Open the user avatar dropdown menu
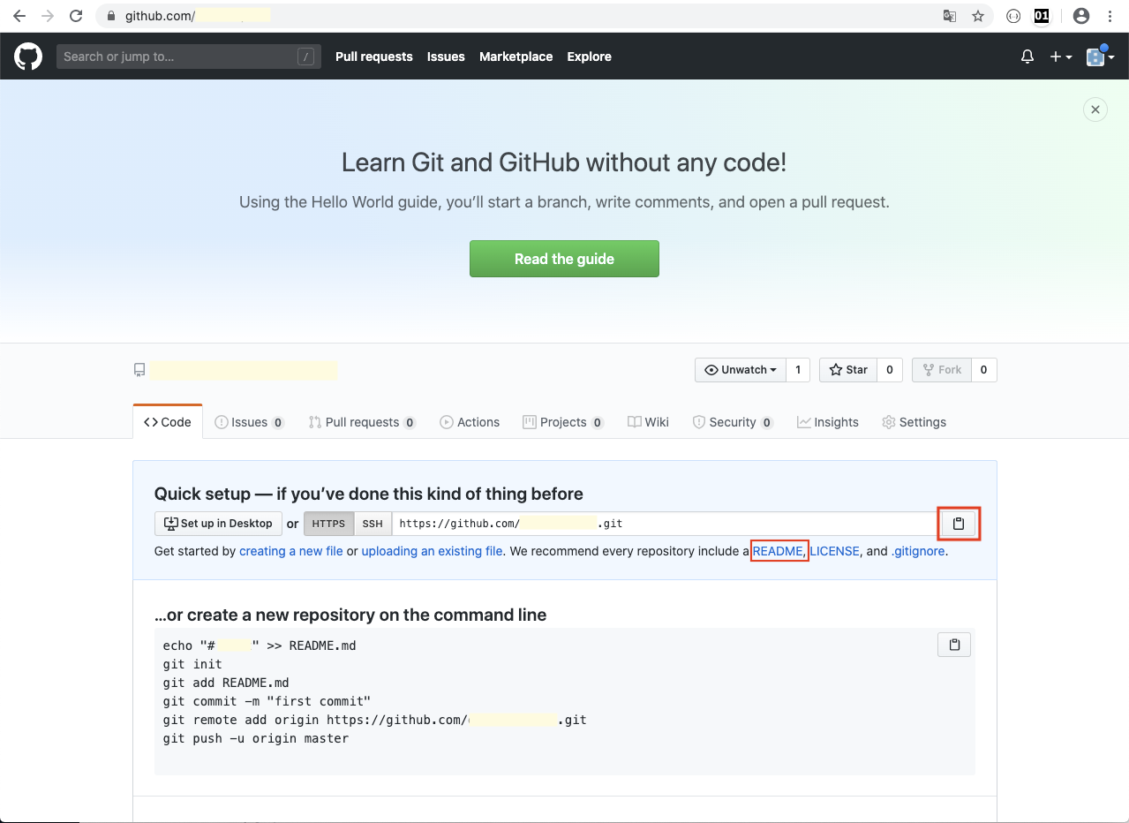1129x823 pixels. (1100, 57)
